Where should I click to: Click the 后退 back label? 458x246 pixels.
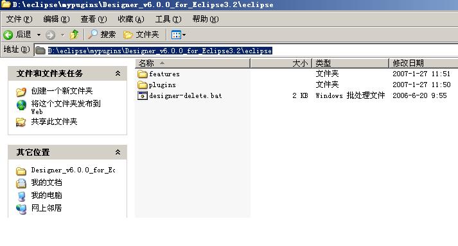[x=23, y=35]
